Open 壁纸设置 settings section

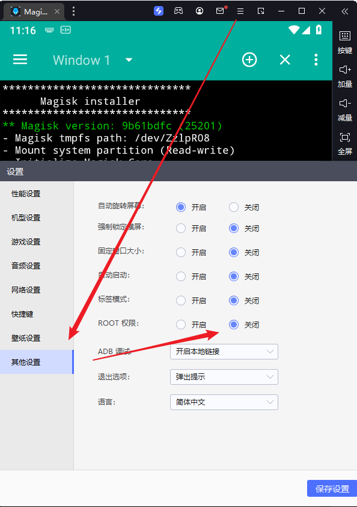pos(26,338)
